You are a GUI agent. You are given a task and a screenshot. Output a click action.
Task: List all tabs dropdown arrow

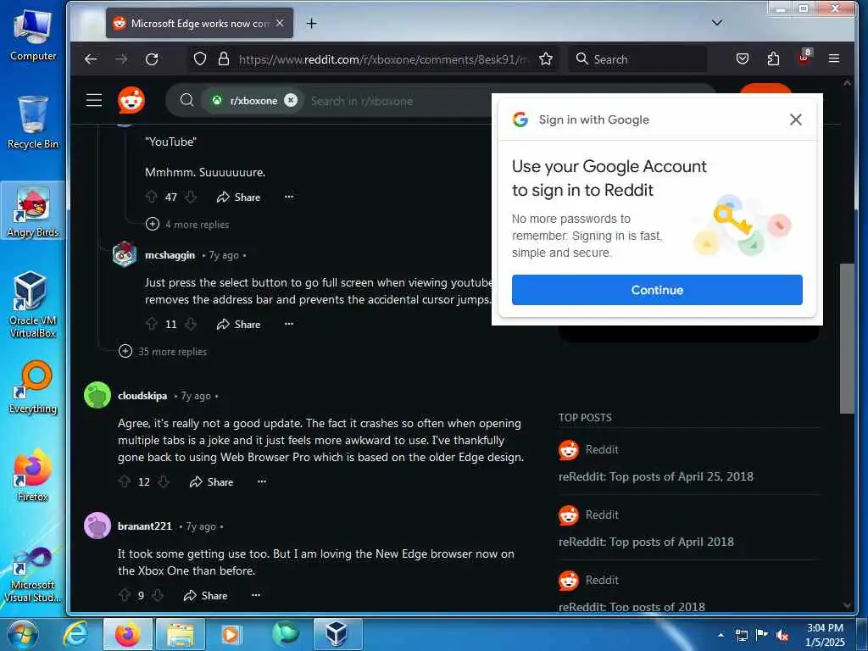[x=717, y=23]
